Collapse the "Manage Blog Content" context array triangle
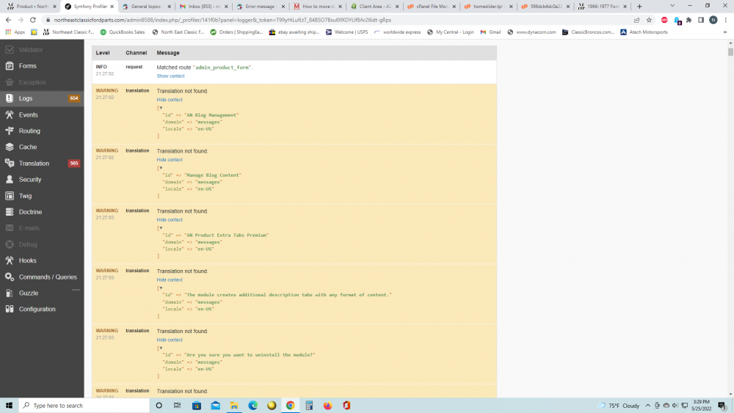 [161, 168]
